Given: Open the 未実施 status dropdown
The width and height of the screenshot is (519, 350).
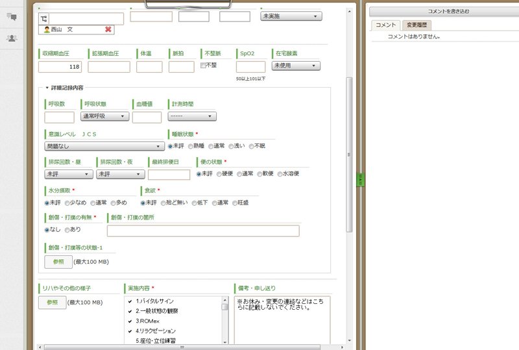Looking at the screenshot, I should click(291, 16).
